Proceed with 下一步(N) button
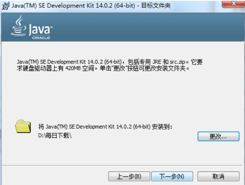The height and width of the screenshot is (185, 245). point(172,176)
